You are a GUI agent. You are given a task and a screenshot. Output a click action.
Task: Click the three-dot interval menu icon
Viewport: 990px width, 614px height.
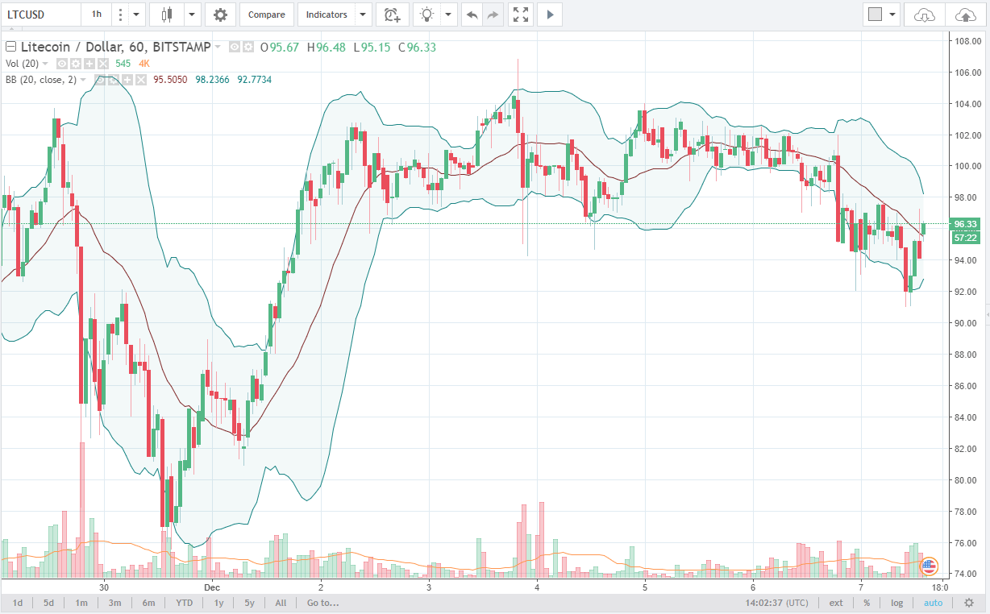pyautogui.click(x=120, y=15)
